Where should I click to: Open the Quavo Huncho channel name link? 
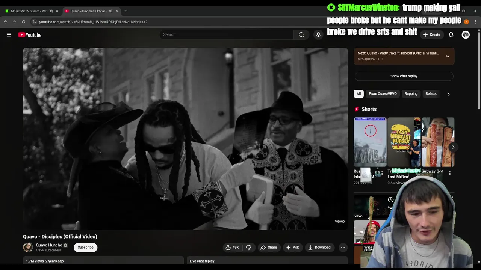pos(49,245)
